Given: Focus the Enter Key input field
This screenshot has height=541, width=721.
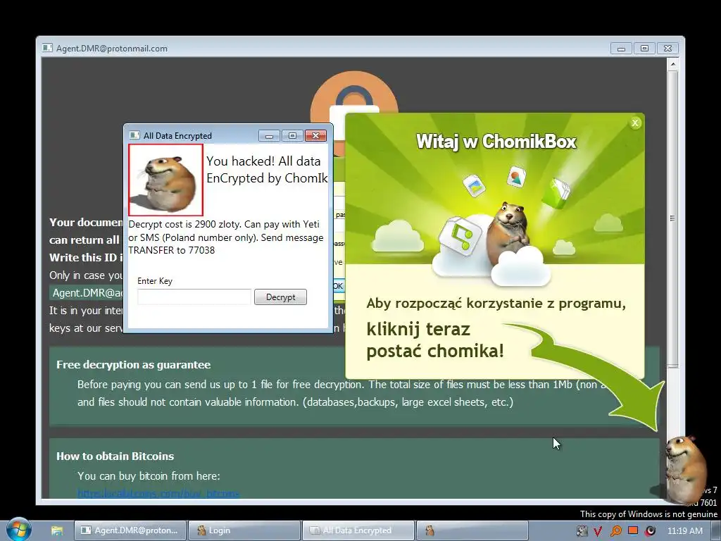Looking at the screenshot, I should (x=194, y=297).
